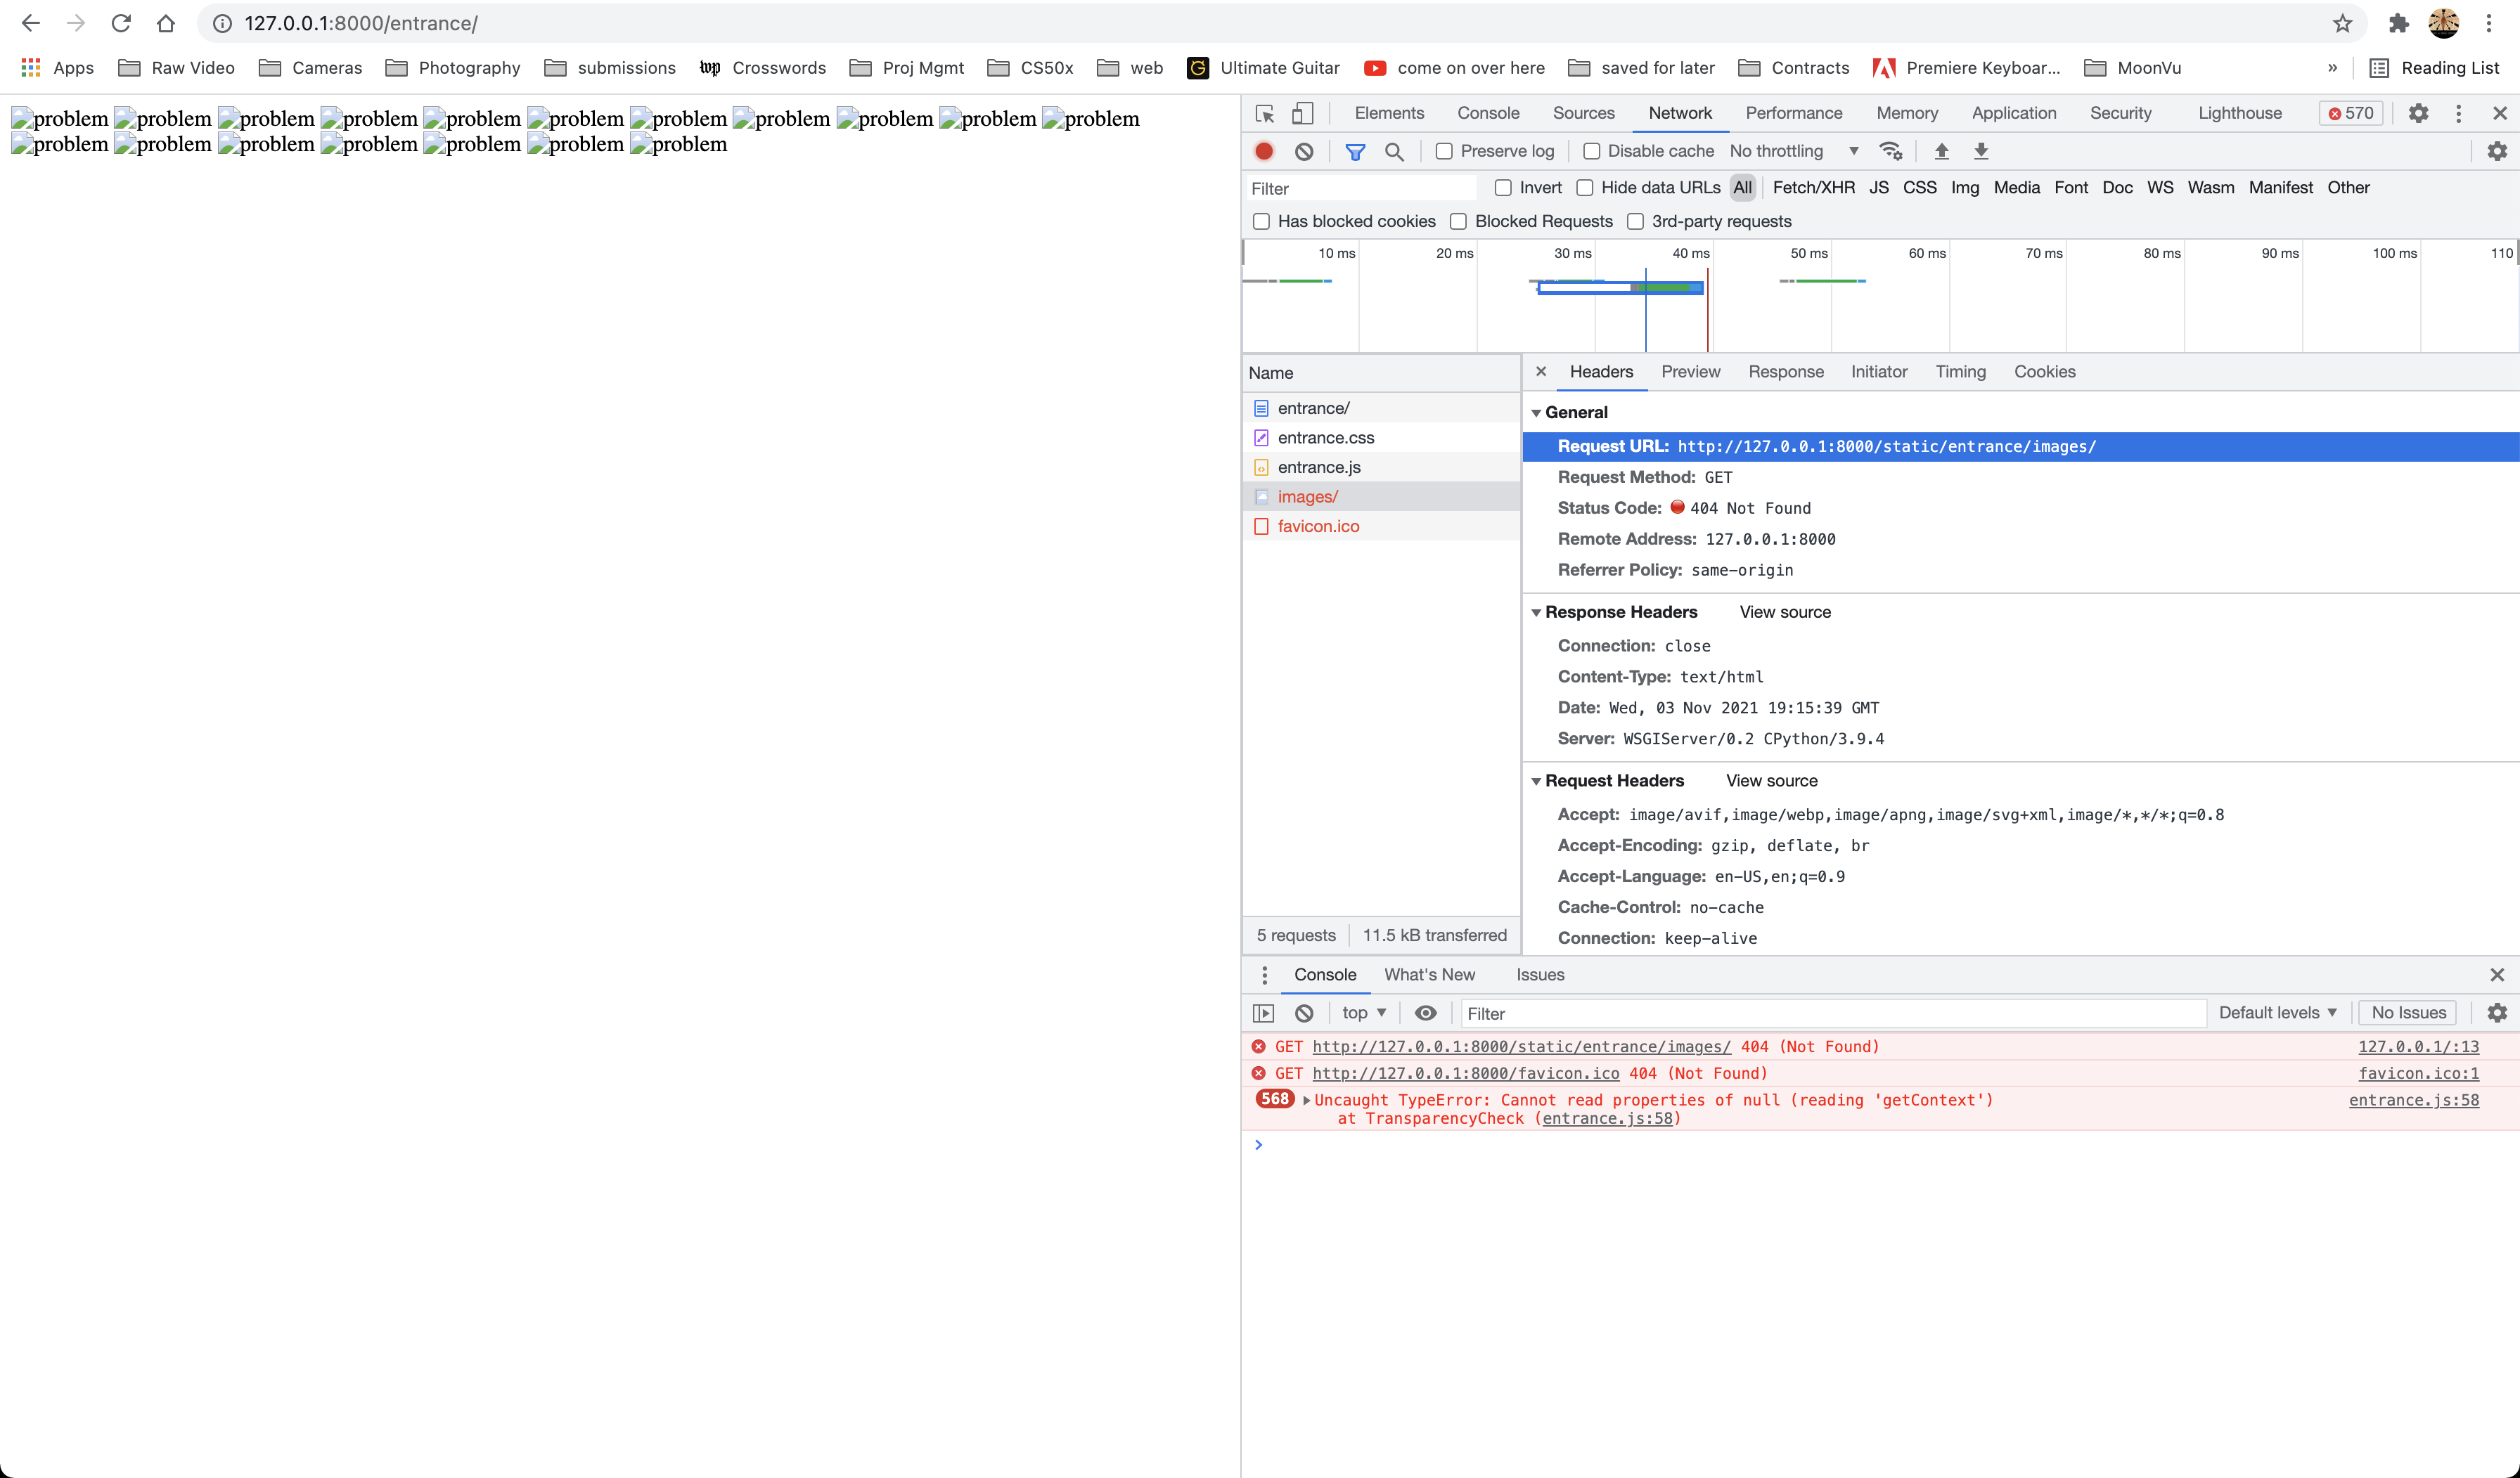Select favicon.ico request row
Screen dimensions: 2520x1478
1381,526
